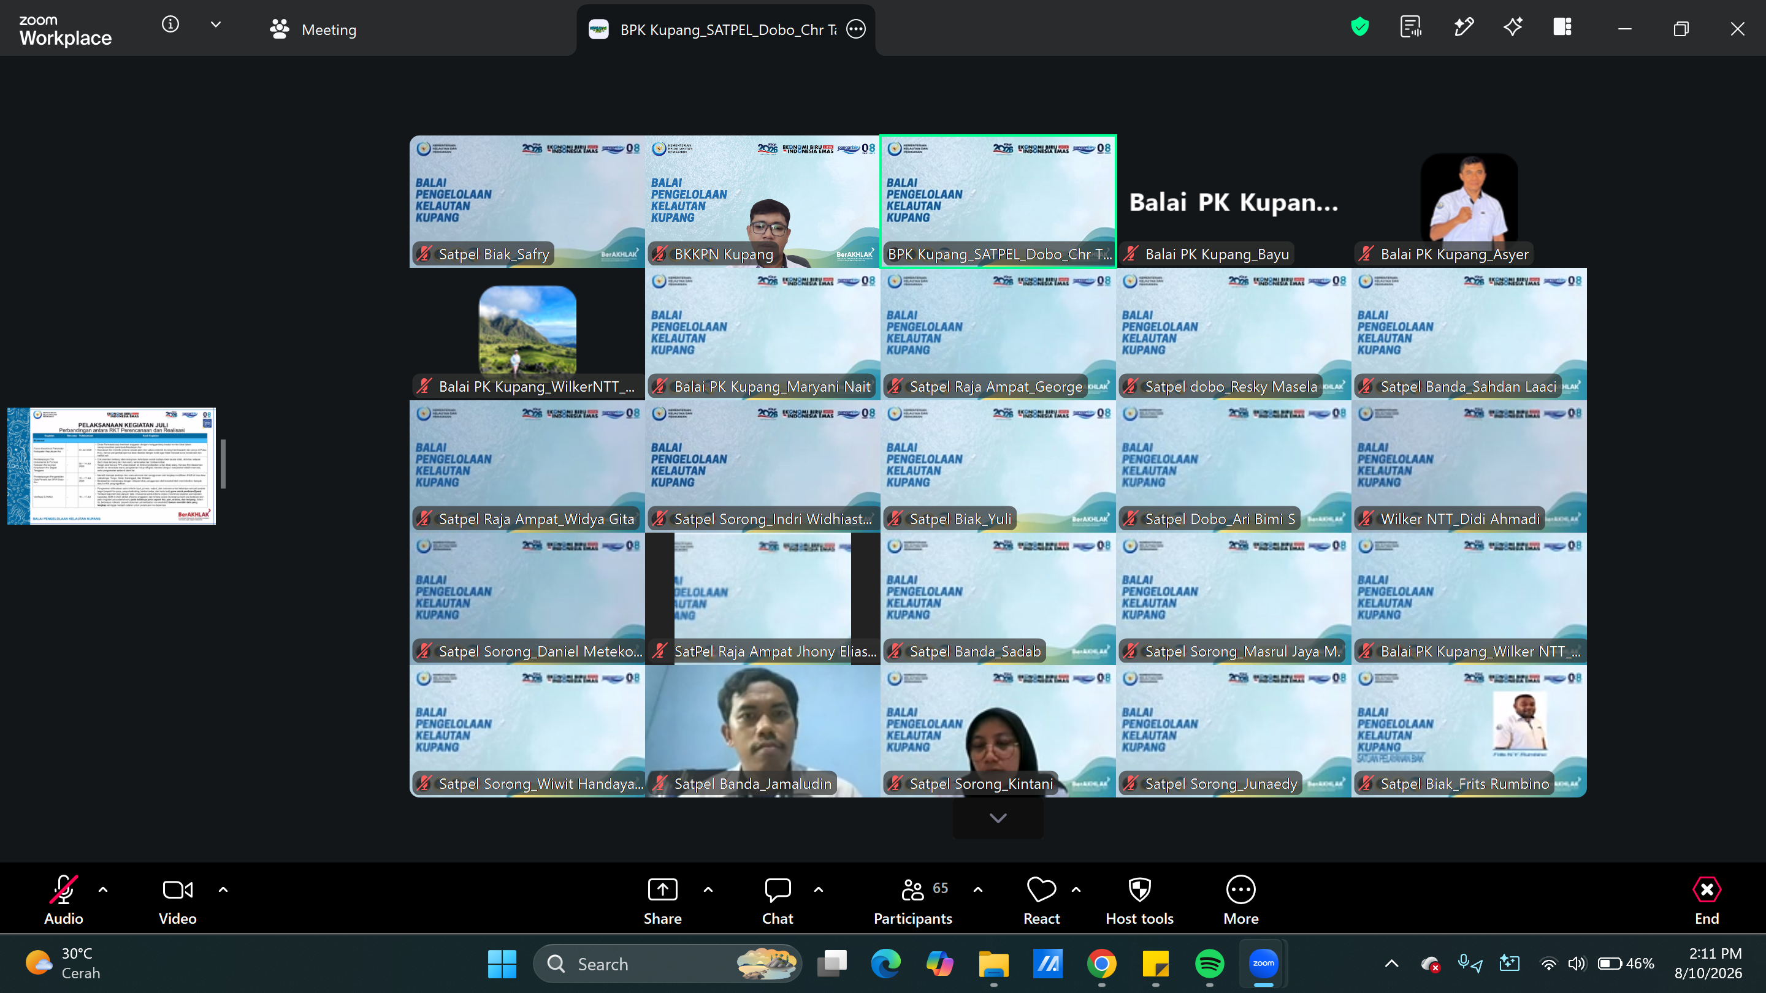Open Host tools shield

click(1139, 900)
